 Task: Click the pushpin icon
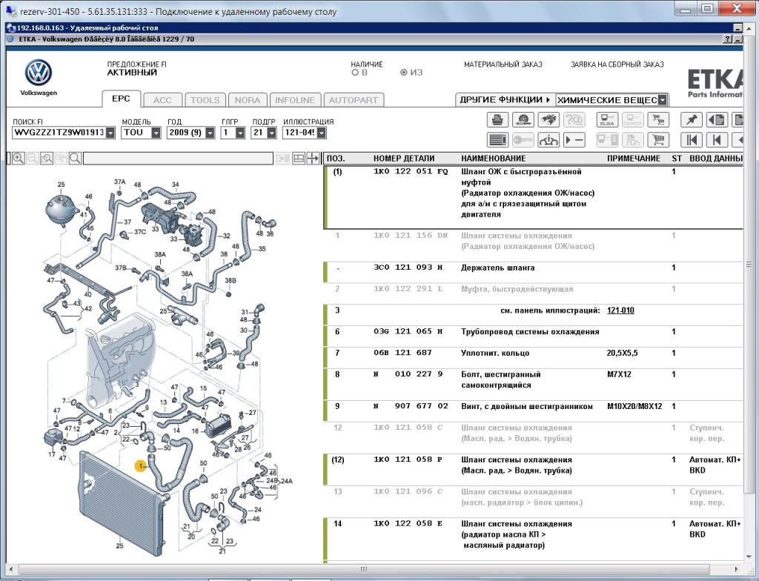click(692, 119)
